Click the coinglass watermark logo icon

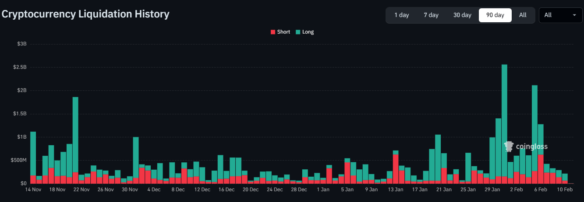509,147
